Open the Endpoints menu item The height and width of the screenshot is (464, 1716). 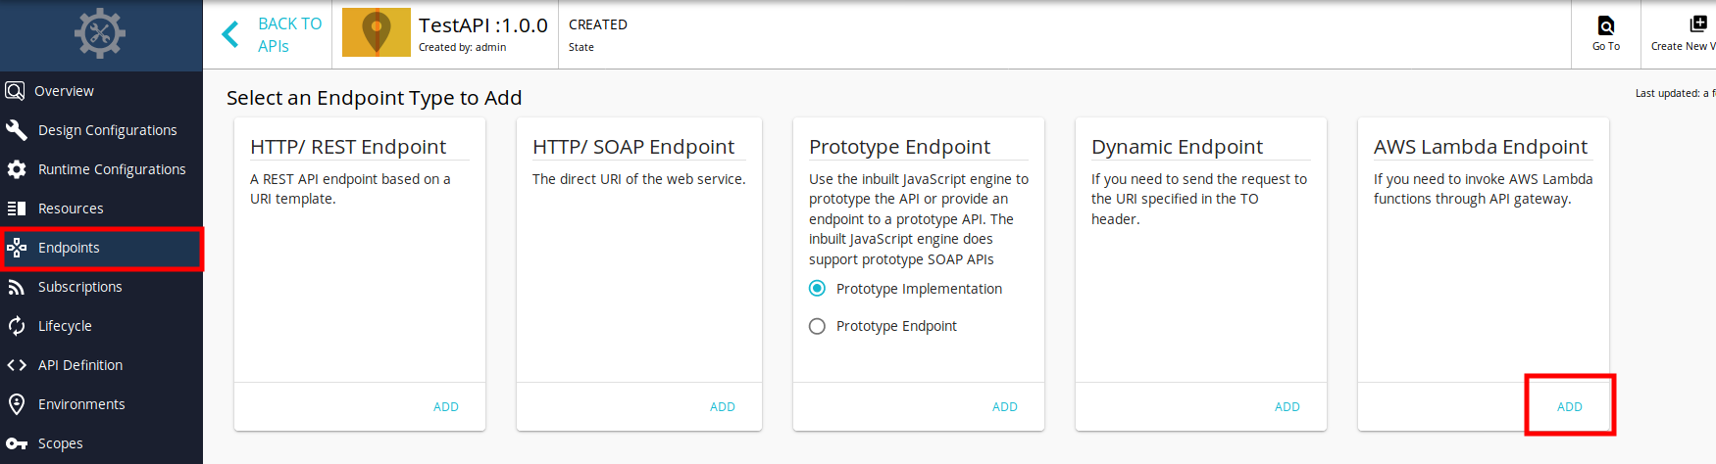click(102, 248)
